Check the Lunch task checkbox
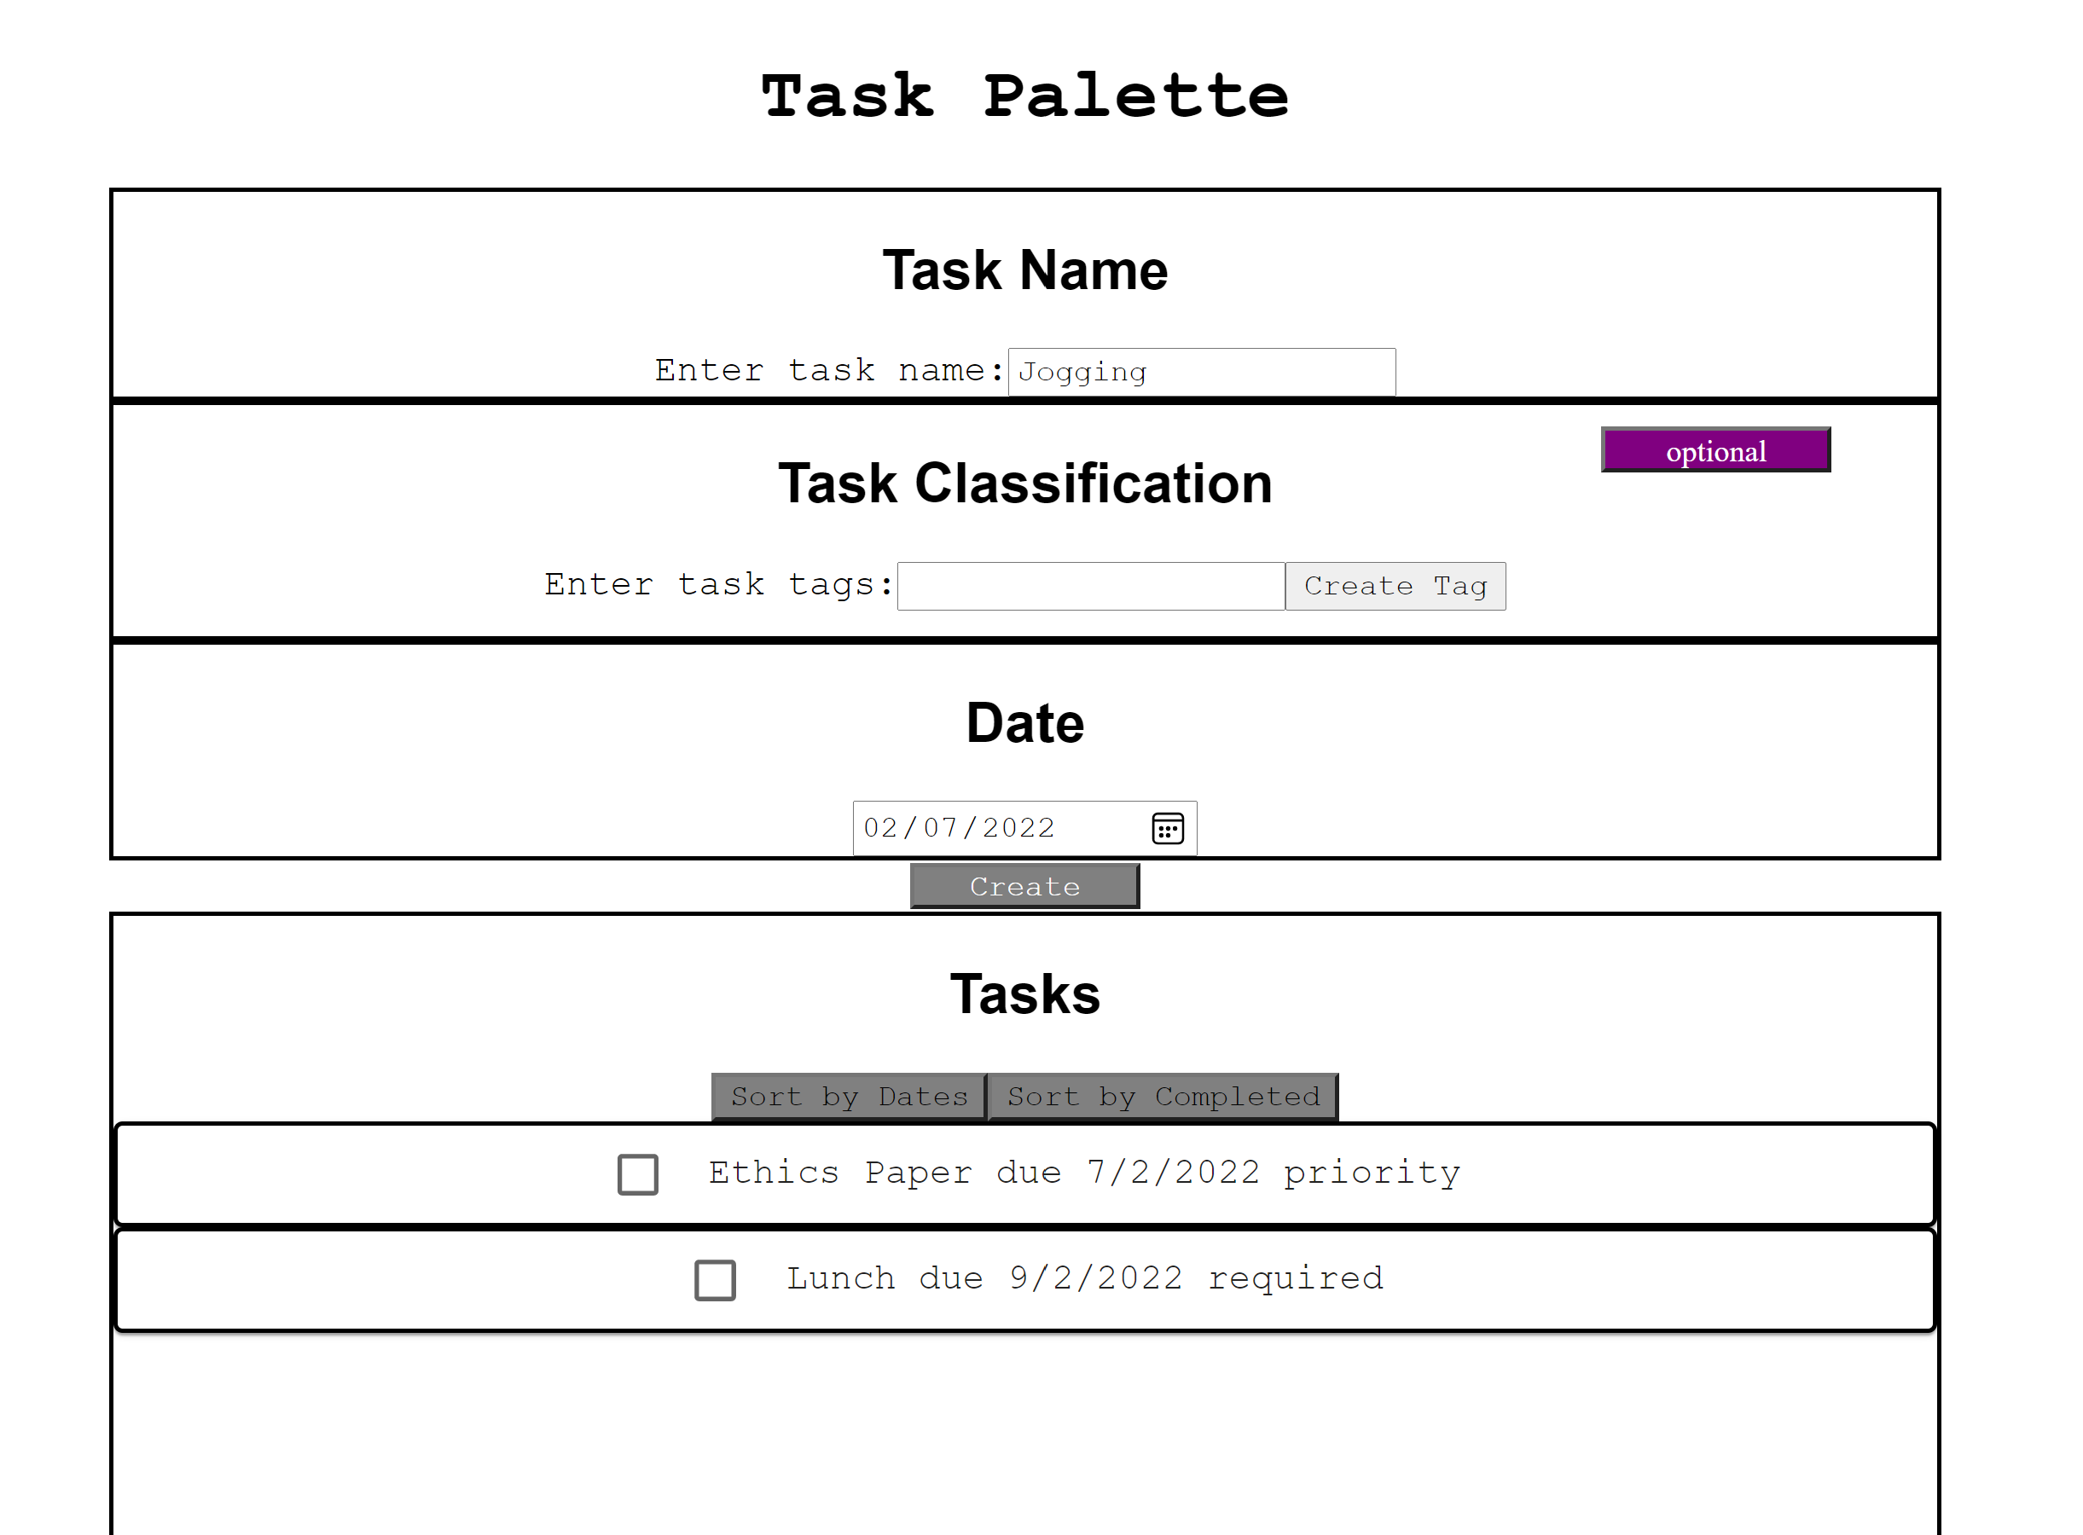The height and width of the screenshot is (1535, 2083). coord(715,1280)
